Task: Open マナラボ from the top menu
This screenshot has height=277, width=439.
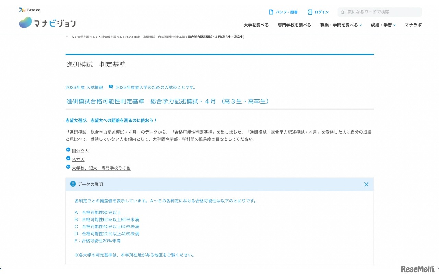Action: [x=413, y=25]
